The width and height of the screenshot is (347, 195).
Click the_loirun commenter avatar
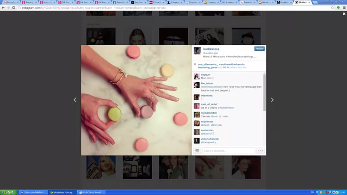click(x=197, y=85)
